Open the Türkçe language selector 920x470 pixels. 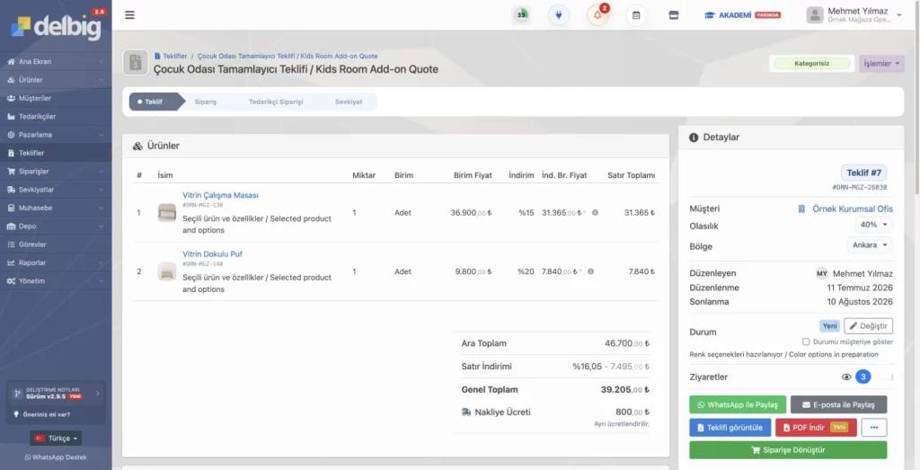pyautogui.click(x=56, y=438)
